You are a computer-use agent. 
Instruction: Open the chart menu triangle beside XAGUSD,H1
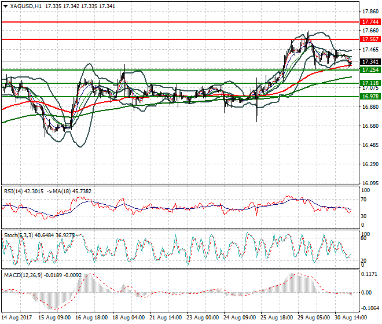(x=6, y=6)
